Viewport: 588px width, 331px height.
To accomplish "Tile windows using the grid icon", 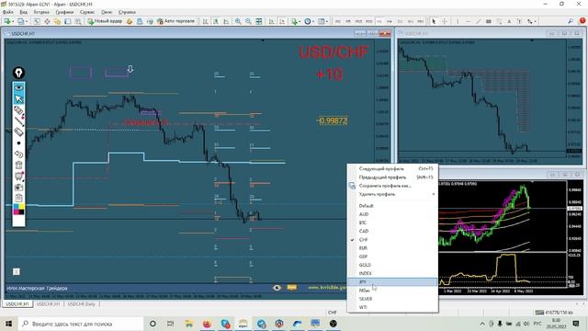I will pos(259,21).
